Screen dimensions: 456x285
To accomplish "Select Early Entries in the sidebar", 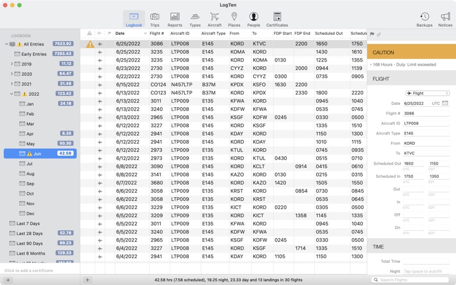I will click(x=34, y=54).
